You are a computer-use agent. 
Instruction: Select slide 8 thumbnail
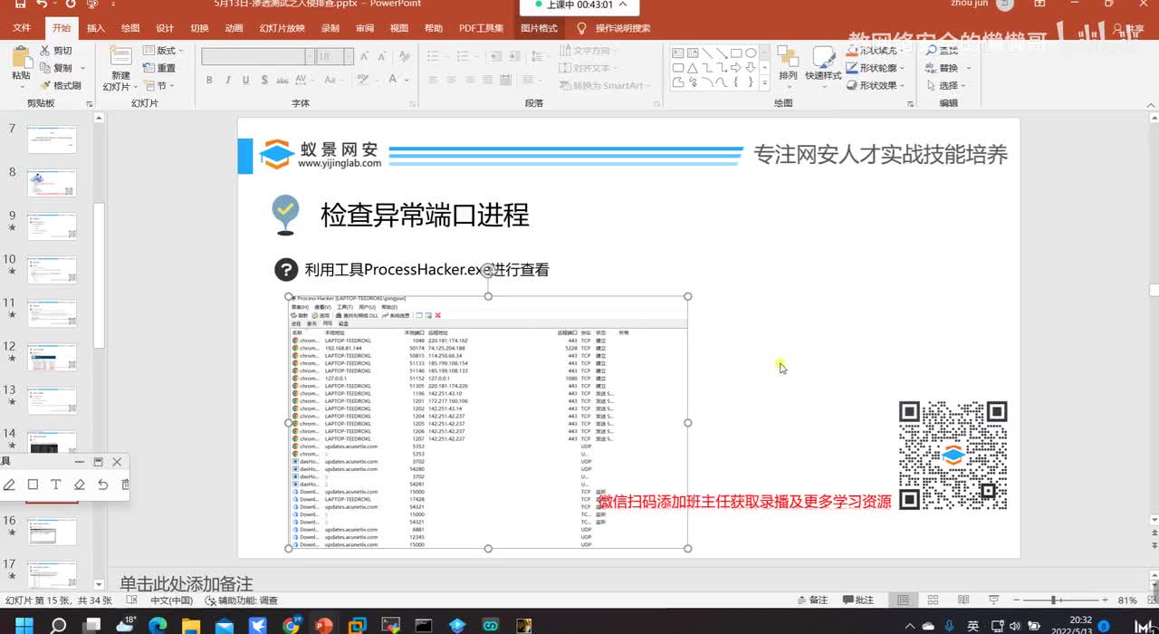click(x=52, y=183)
